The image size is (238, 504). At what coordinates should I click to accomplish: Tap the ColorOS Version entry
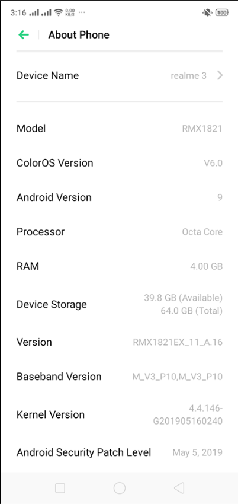tap(120, 163)
